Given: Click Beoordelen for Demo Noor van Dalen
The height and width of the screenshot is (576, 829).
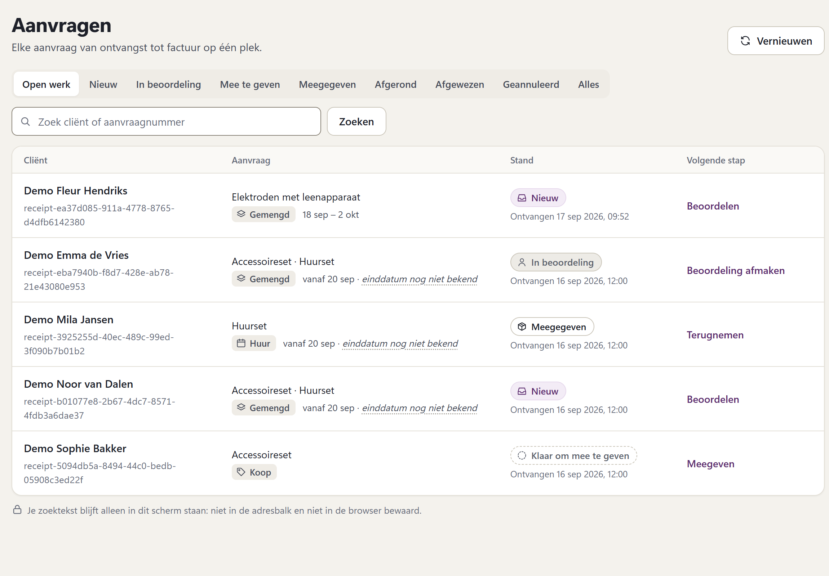Looking at the screenshot, I should [x=713, y=399].
